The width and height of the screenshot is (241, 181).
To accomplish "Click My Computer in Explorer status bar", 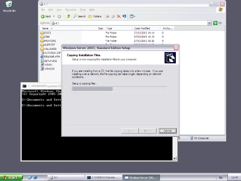I will [x=199, y=138].
